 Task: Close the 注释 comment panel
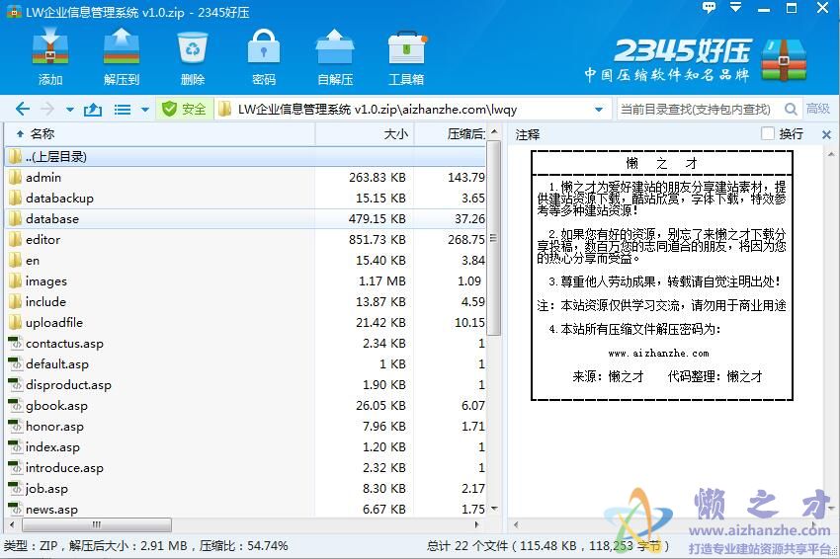826,134
